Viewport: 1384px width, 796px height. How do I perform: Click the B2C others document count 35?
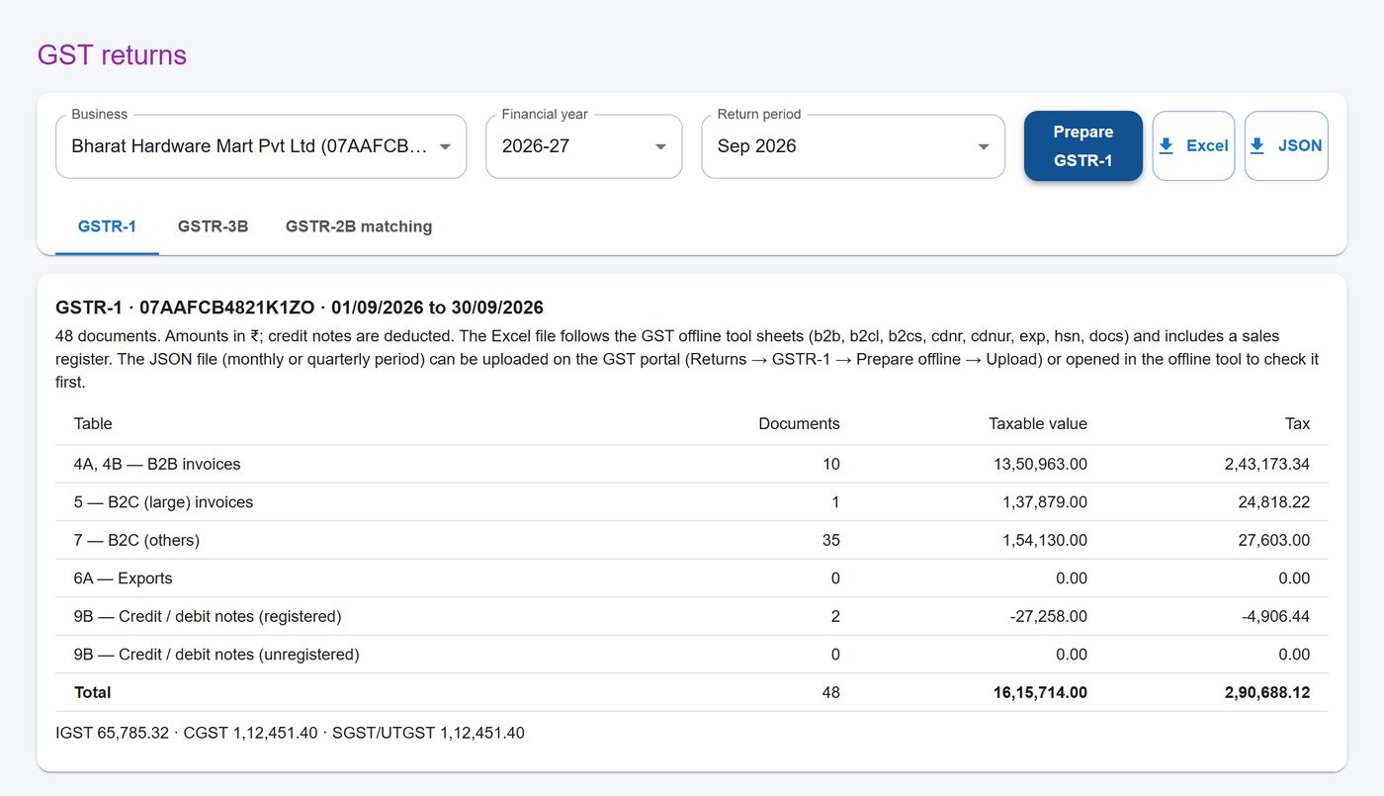click(830, 540)
